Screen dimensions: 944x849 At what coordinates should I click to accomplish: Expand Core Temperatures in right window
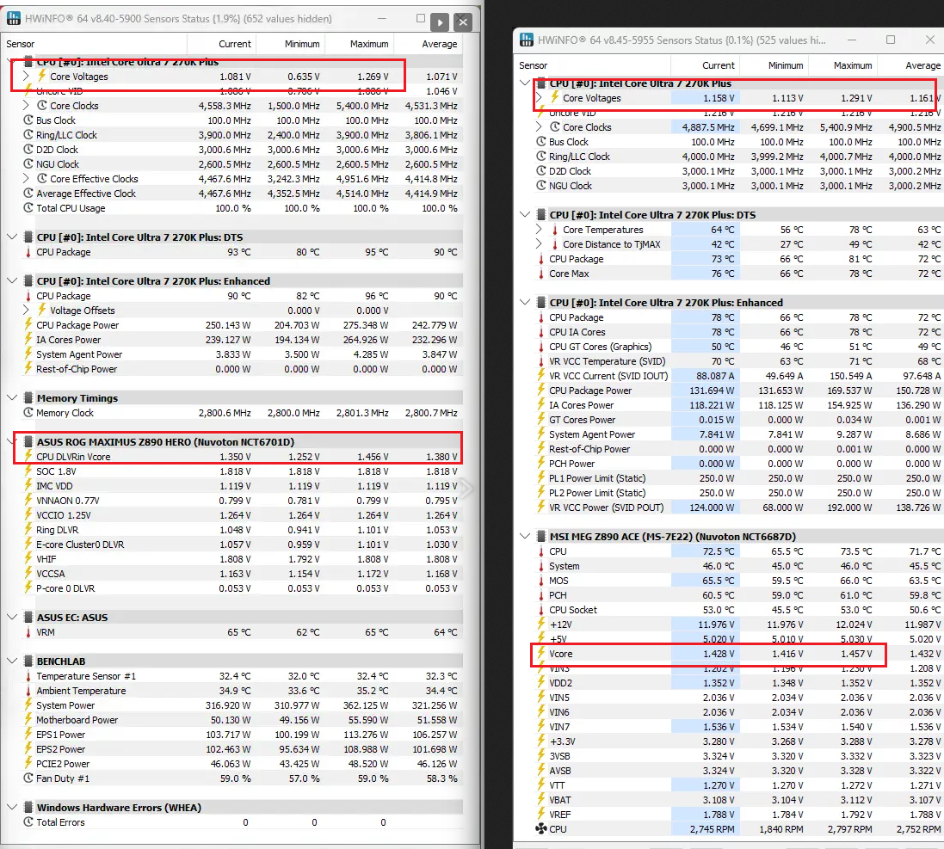[538, 230]
